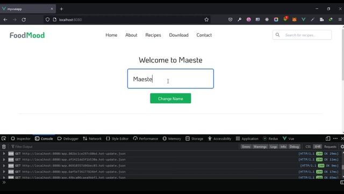Image resolution: width=344 pixels, height=194 pixels.
Task: Open the Contact nav link
Action: coord(204,35)
